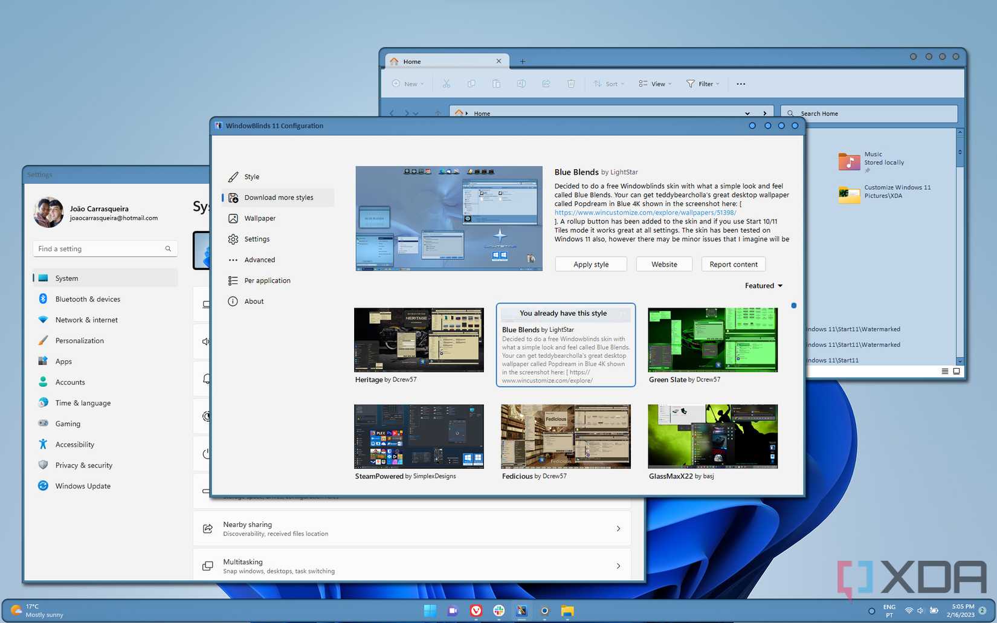Open Advanced settings in WindowBlinds sidebar
The height and width of the screenshot is (623, 997).
click(260, 259)
